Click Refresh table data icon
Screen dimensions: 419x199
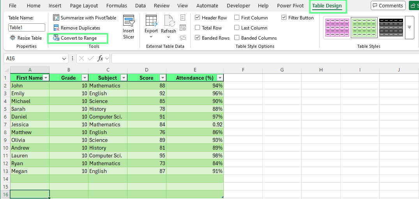click(169, 21)
